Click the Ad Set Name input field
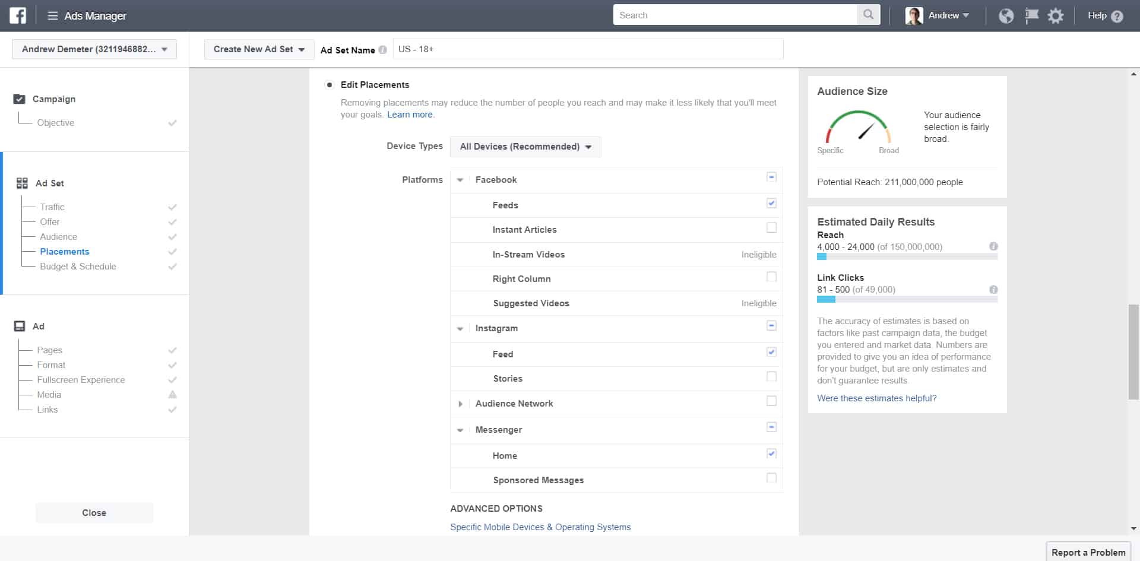This screenshot has height=561, width=1140. coord(588,49)
